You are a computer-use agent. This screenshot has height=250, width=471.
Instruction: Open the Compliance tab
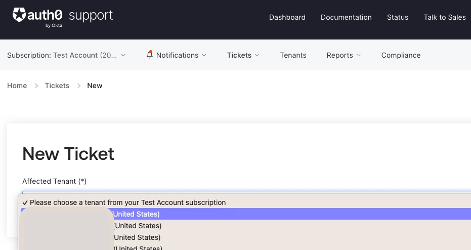[401, 55]
